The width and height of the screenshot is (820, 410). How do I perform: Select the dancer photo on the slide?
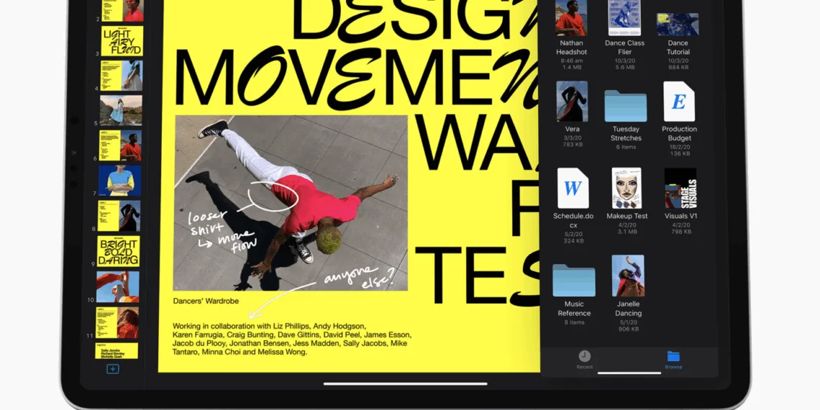coord(291,203)
